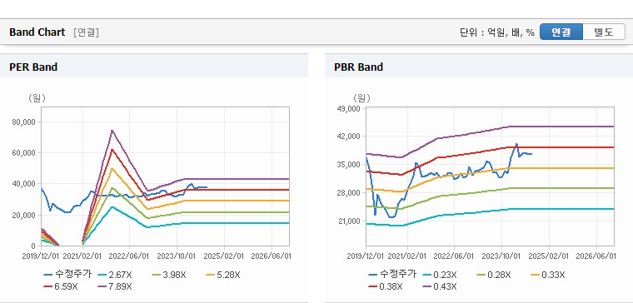
Task: Switch to 별도 (separate) view
Action: click(604, 32)
